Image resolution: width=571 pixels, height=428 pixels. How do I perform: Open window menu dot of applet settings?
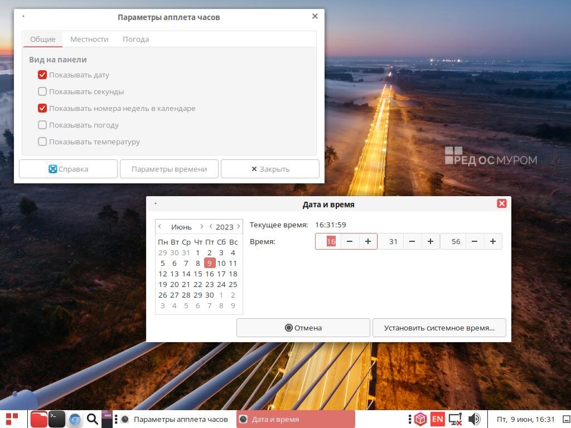pyautogui.click(x=23, y=16)
